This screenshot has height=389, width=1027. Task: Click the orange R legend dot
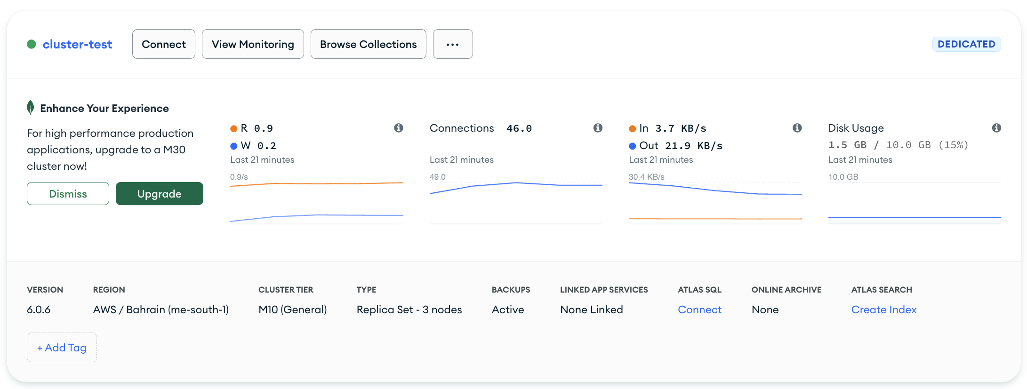(234, 129)
